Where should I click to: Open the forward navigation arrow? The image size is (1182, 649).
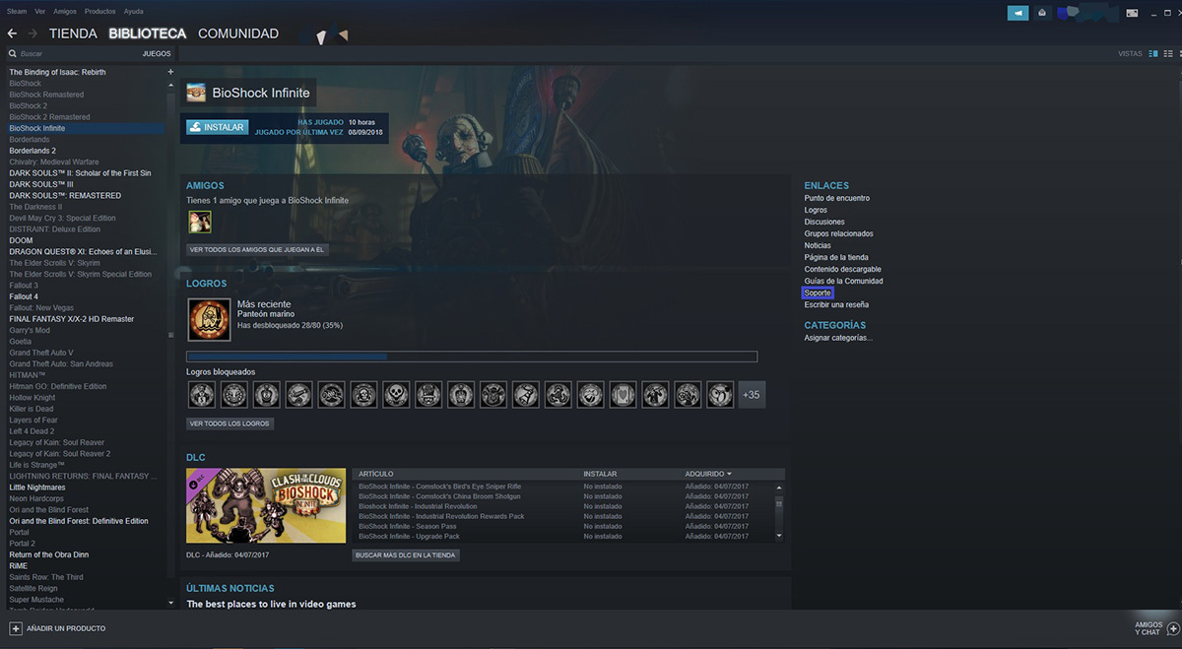[x=33, y=32]
